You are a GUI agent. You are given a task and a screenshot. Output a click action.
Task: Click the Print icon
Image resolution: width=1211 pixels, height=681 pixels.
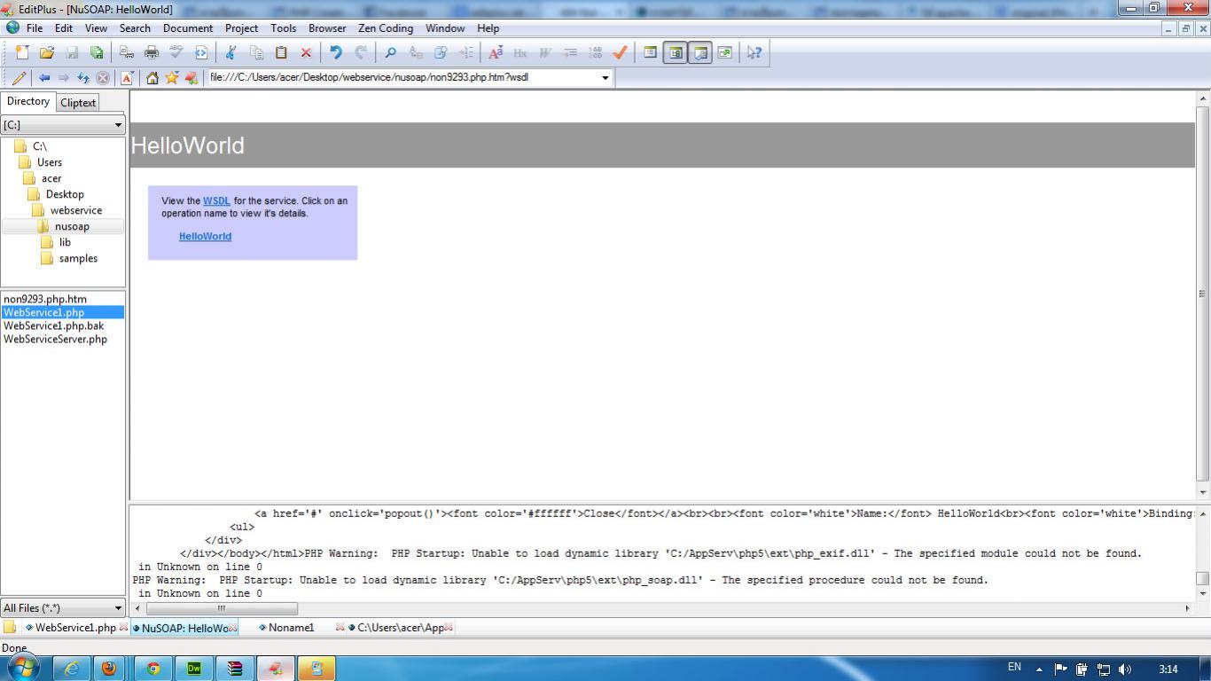pos(152,52)
